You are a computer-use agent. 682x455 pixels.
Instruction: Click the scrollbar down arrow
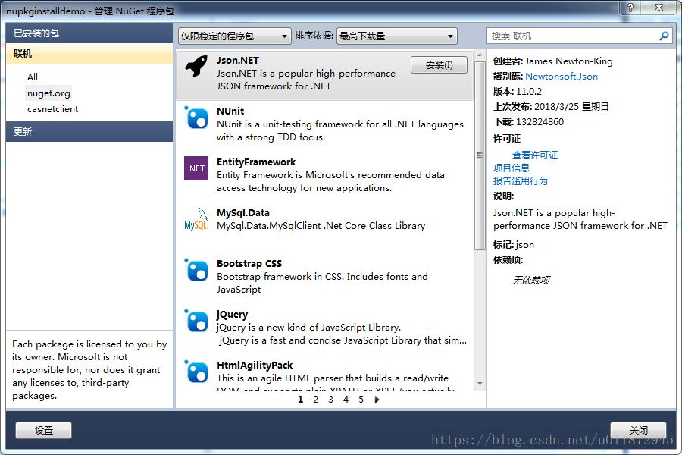click(480, 384)
